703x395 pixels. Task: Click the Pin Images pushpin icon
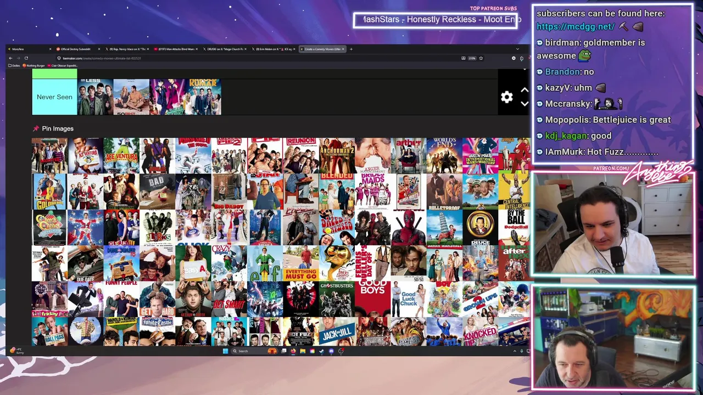click(x=36, y=128)
